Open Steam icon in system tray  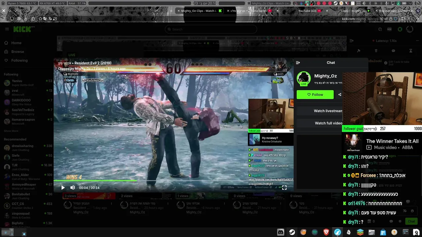335,3
